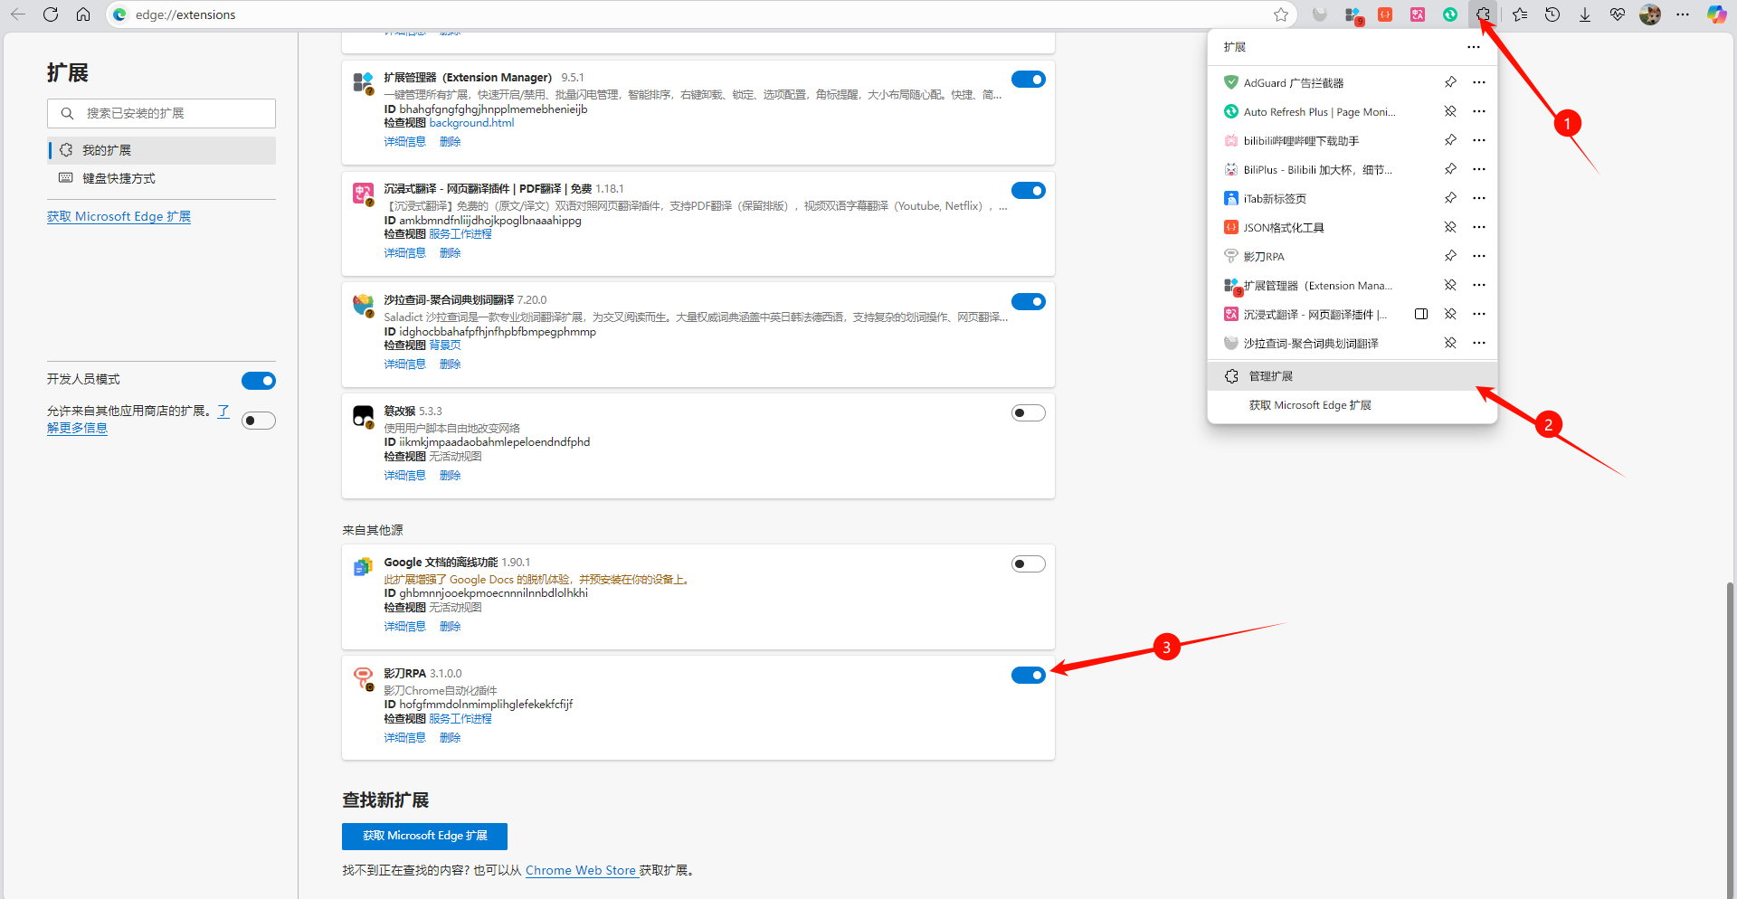
Task: Pin 影刀RPA in extensions popup
Action: [x=1450, y=256]
